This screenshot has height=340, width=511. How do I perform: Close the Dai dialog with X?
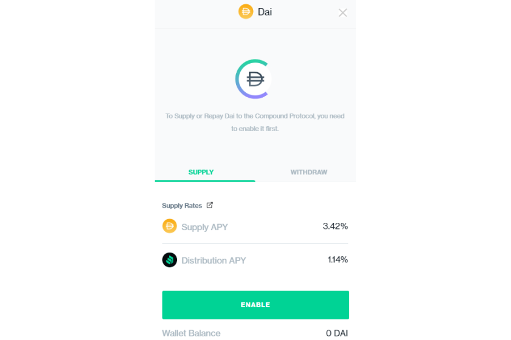[342, 13]
